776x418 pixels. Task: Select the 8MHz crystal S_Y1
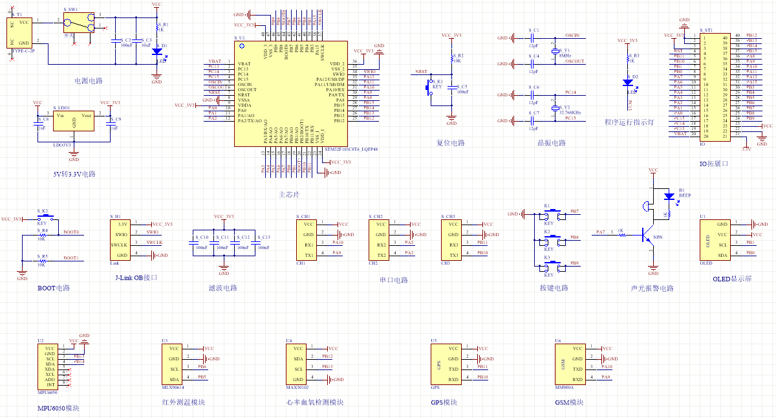[554, 51]
